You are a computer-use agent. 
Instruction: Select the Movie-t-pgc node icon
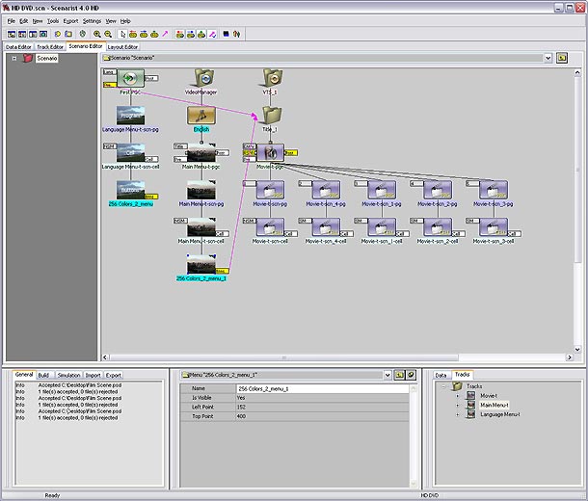coord(271,151)
